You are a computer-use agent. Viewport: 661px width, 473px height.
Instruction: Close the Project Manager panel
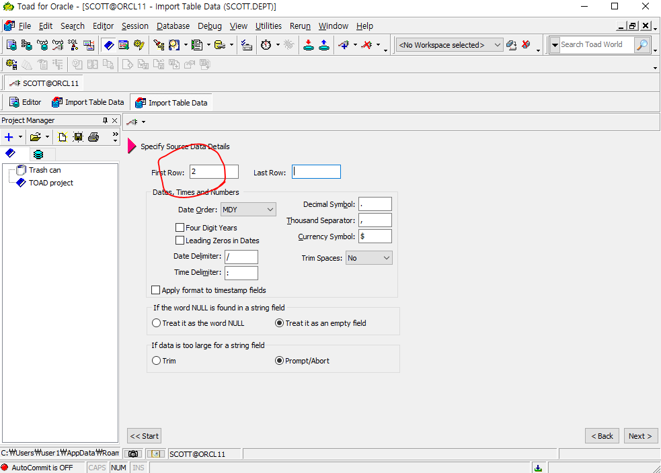(x=115, y=120)
